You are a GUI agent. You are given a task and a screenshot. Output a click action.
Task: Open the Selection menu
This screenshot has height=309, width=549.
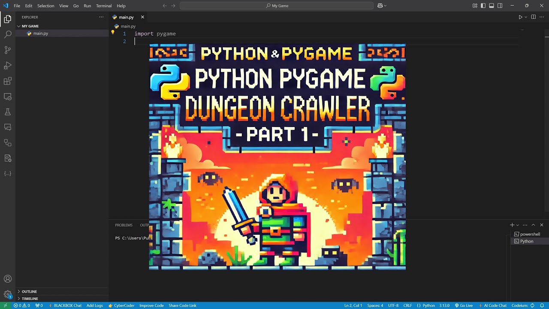[45, 6]
